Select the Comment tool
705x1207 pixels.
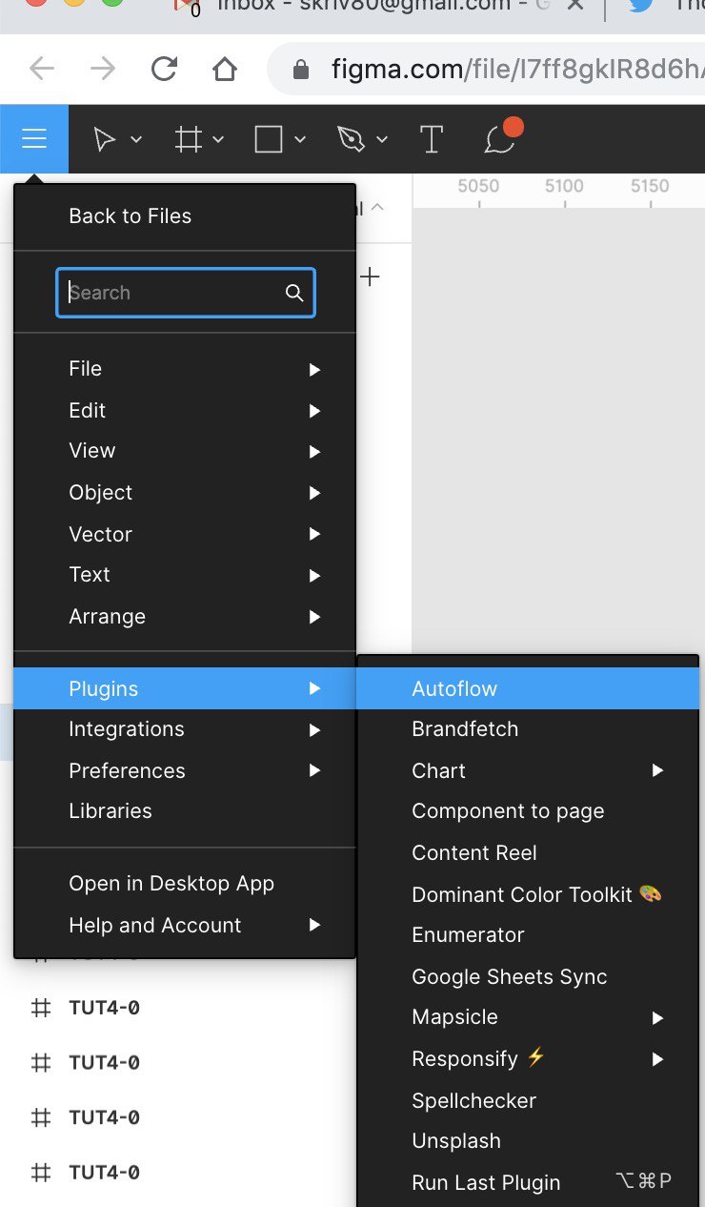[x=500, y=139]
